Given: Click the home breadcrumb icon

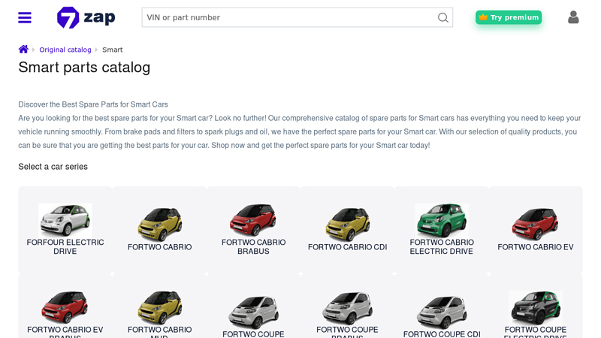Looking at the screenshot, I should pyautogui.click(x=23, y=50).
